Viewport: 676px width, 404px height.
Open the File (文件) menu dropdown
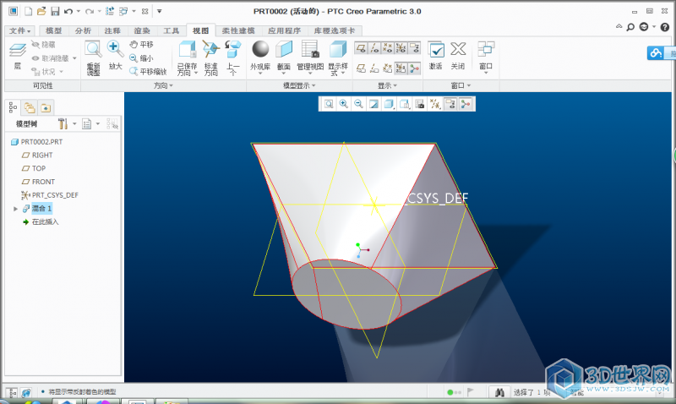pos(19,30)
